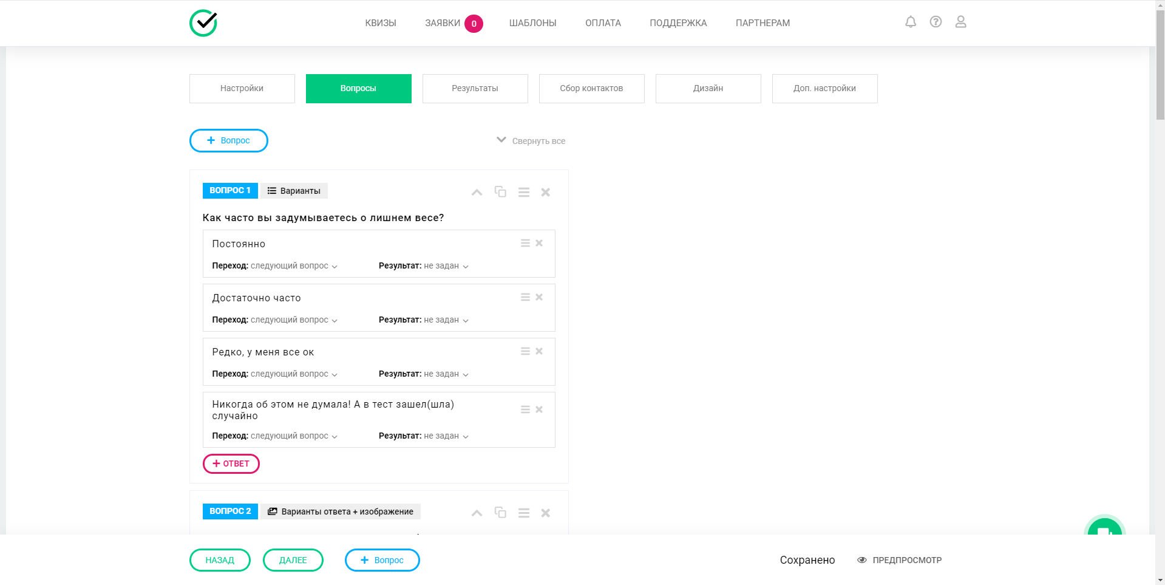Delete Question 1 with the X icon
The height and width of the screenshot is (585, 1165).
pyautogui.click(x=546, y=192)
